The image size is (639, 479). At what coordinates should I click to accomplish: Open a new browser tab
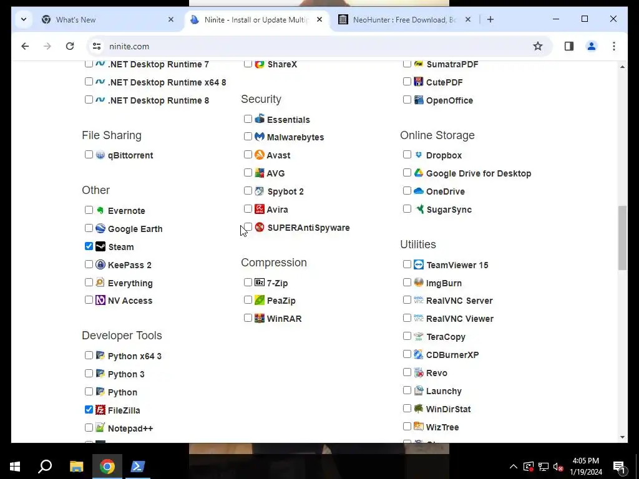pos(490,19)
